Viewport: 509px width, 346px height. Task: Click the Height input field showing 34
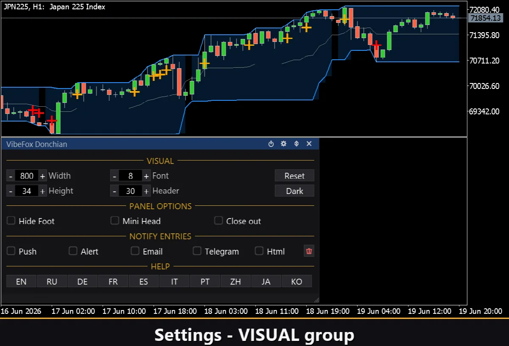coord(27,191)
